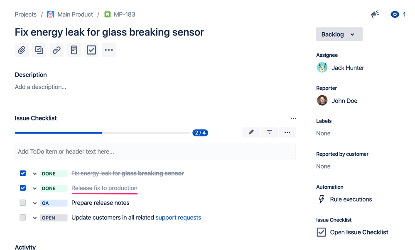Screen dimensions: 415x250
Task: Click the link issue icon
Action: pos(56,50)
